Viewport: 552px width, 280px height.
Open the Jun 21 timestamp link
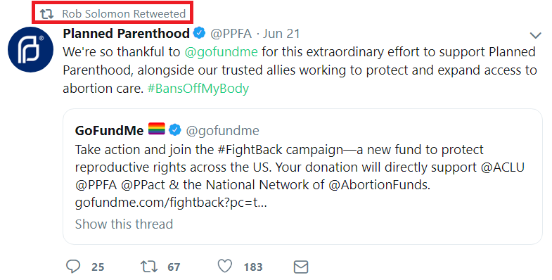coord(281,34)
